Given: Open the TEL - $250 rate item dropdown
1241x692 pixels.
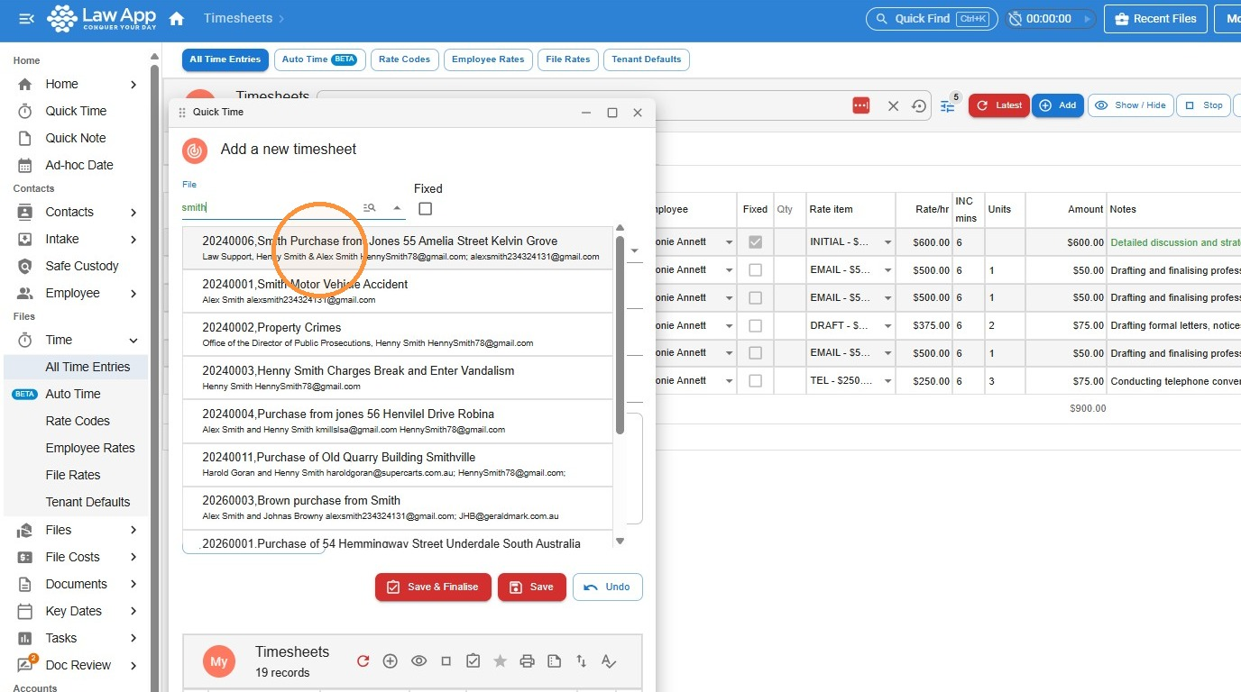Looking at the screenshot, I should pos(887,381).
